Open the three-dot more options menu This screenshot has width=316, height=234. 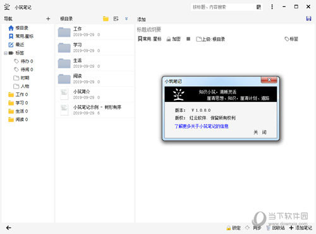click(272, 7)
